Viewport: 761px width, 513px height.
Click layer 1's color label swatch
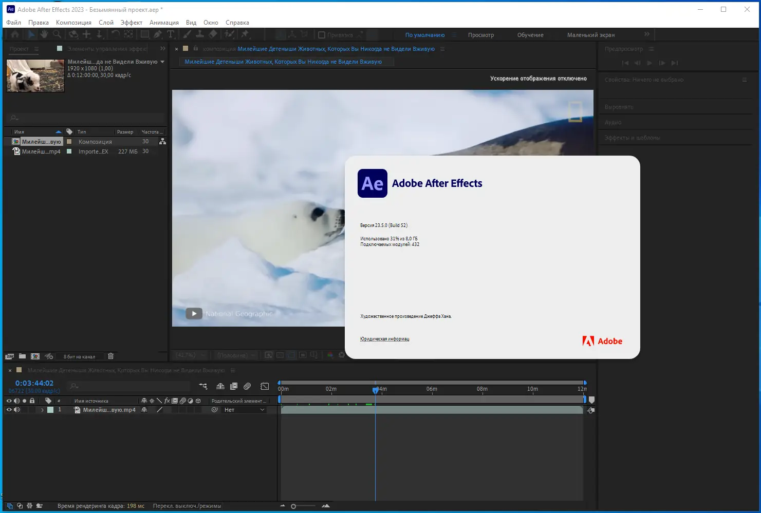tap(50, 409)
